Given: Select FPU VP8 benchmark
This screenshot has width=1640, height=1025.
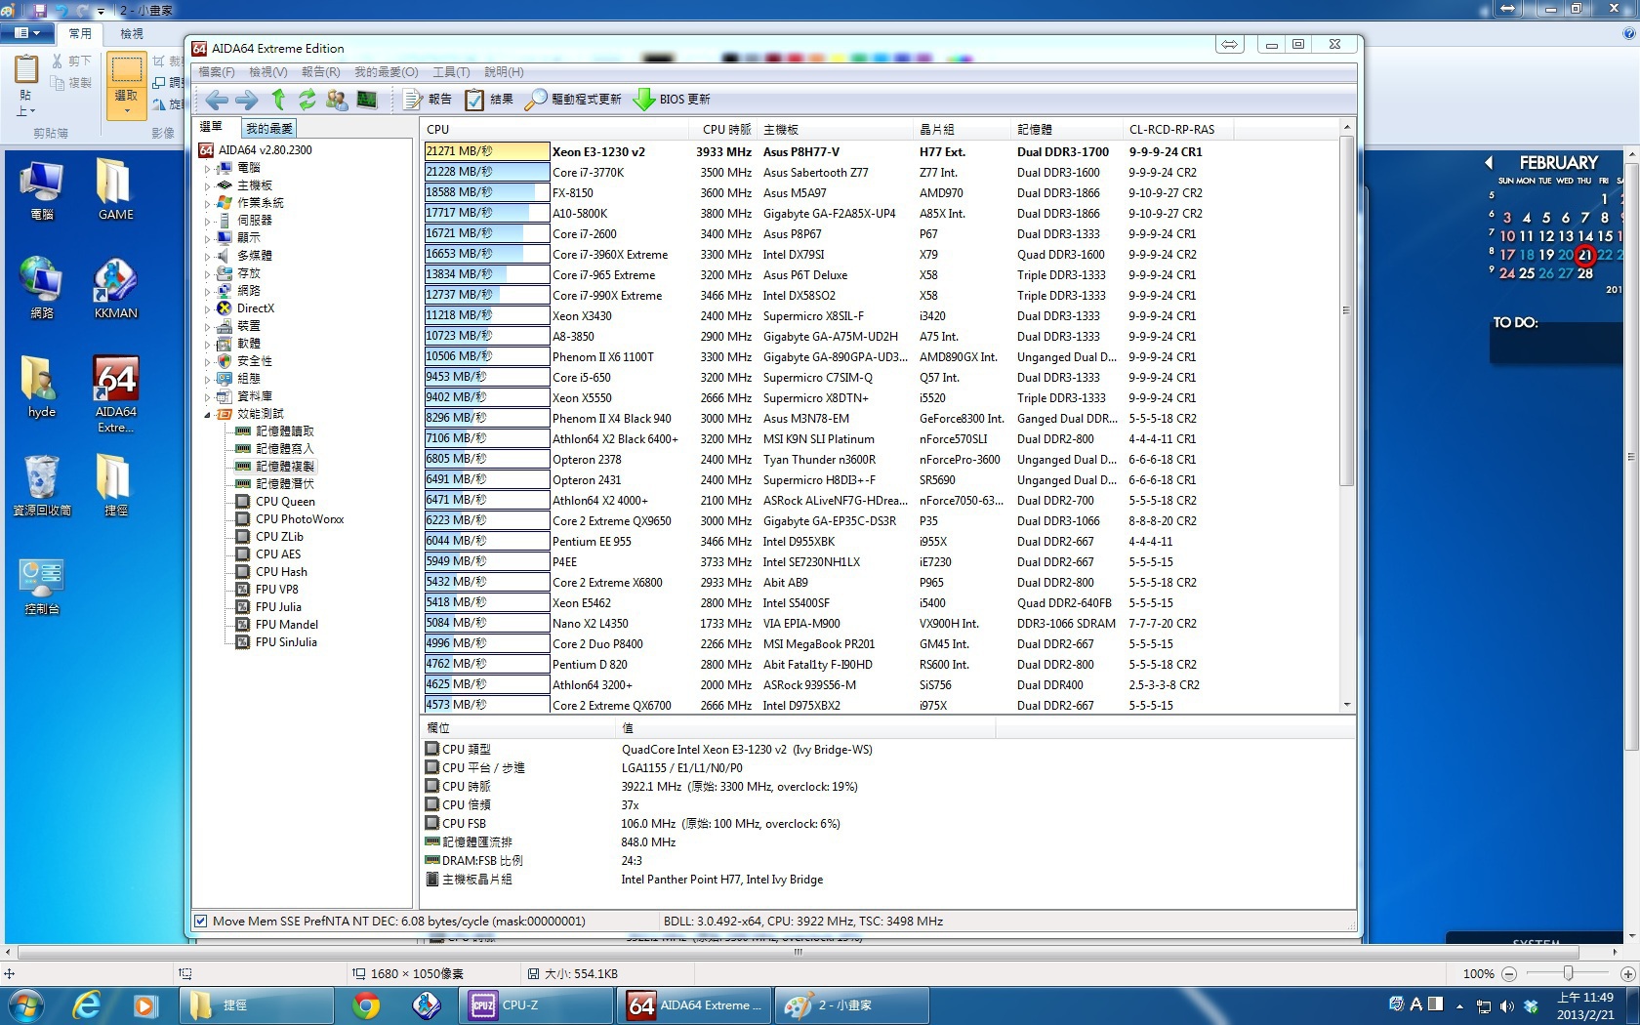Looking at the screenshot, I should click(277, 590).
